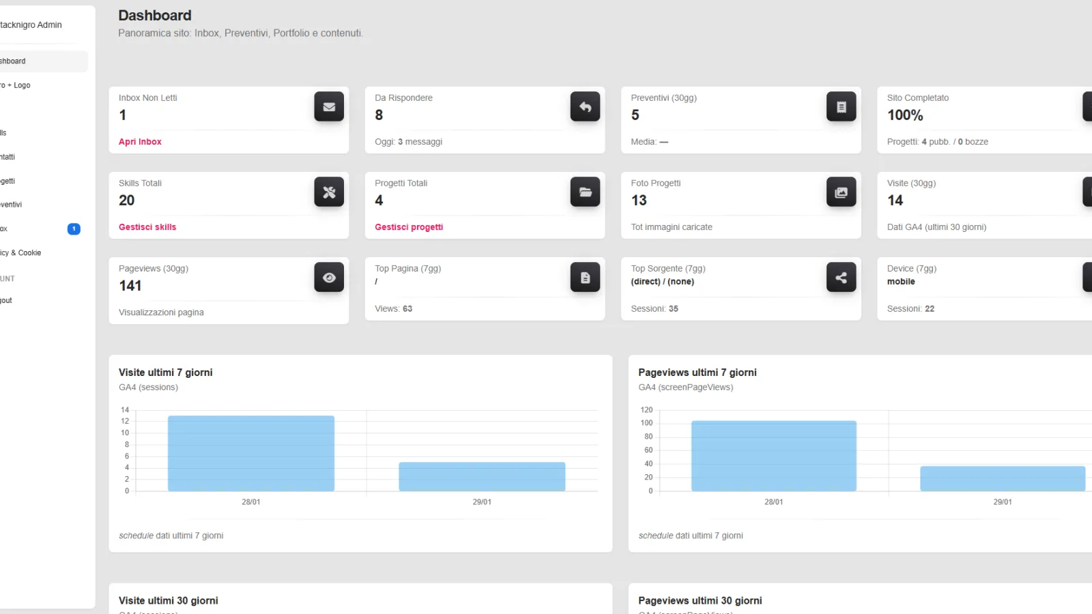The image size is (1092, 614).
Task: Click the 28/01 bar in Visite ultimi 7 giorni chart
Action: (251, 453)
